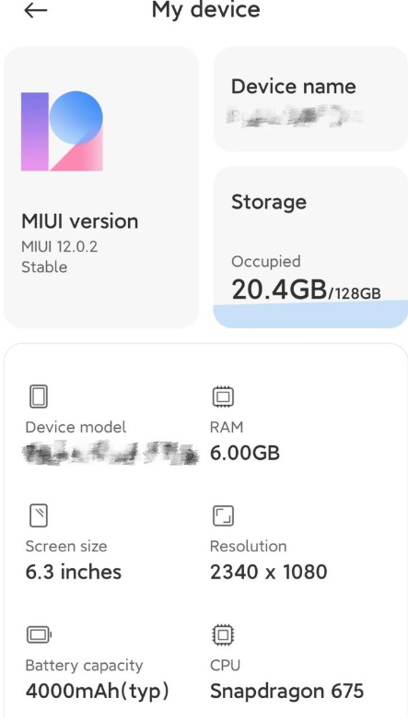Open the Device name card
This screenshot has width=408, height=722.
[x=310, y=99]
